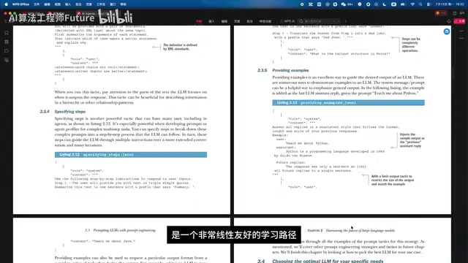This screenshot has height=263, width=468.
Task: Open the 文件 menu in menu bar
Action: [x=37, y=4]
